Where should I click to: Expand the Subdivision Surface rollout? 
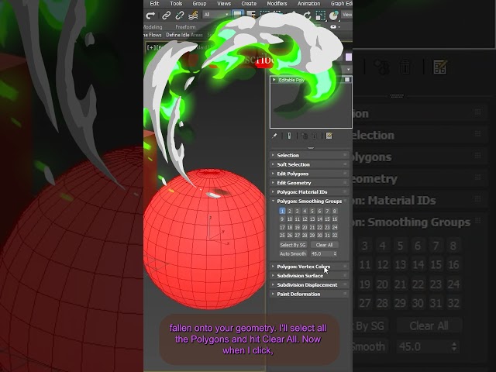[309, 276]
